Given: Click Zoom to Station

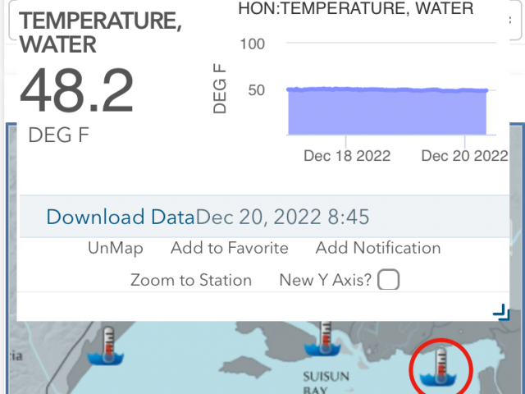Looking at the screenshot, I should coord(191,280).
